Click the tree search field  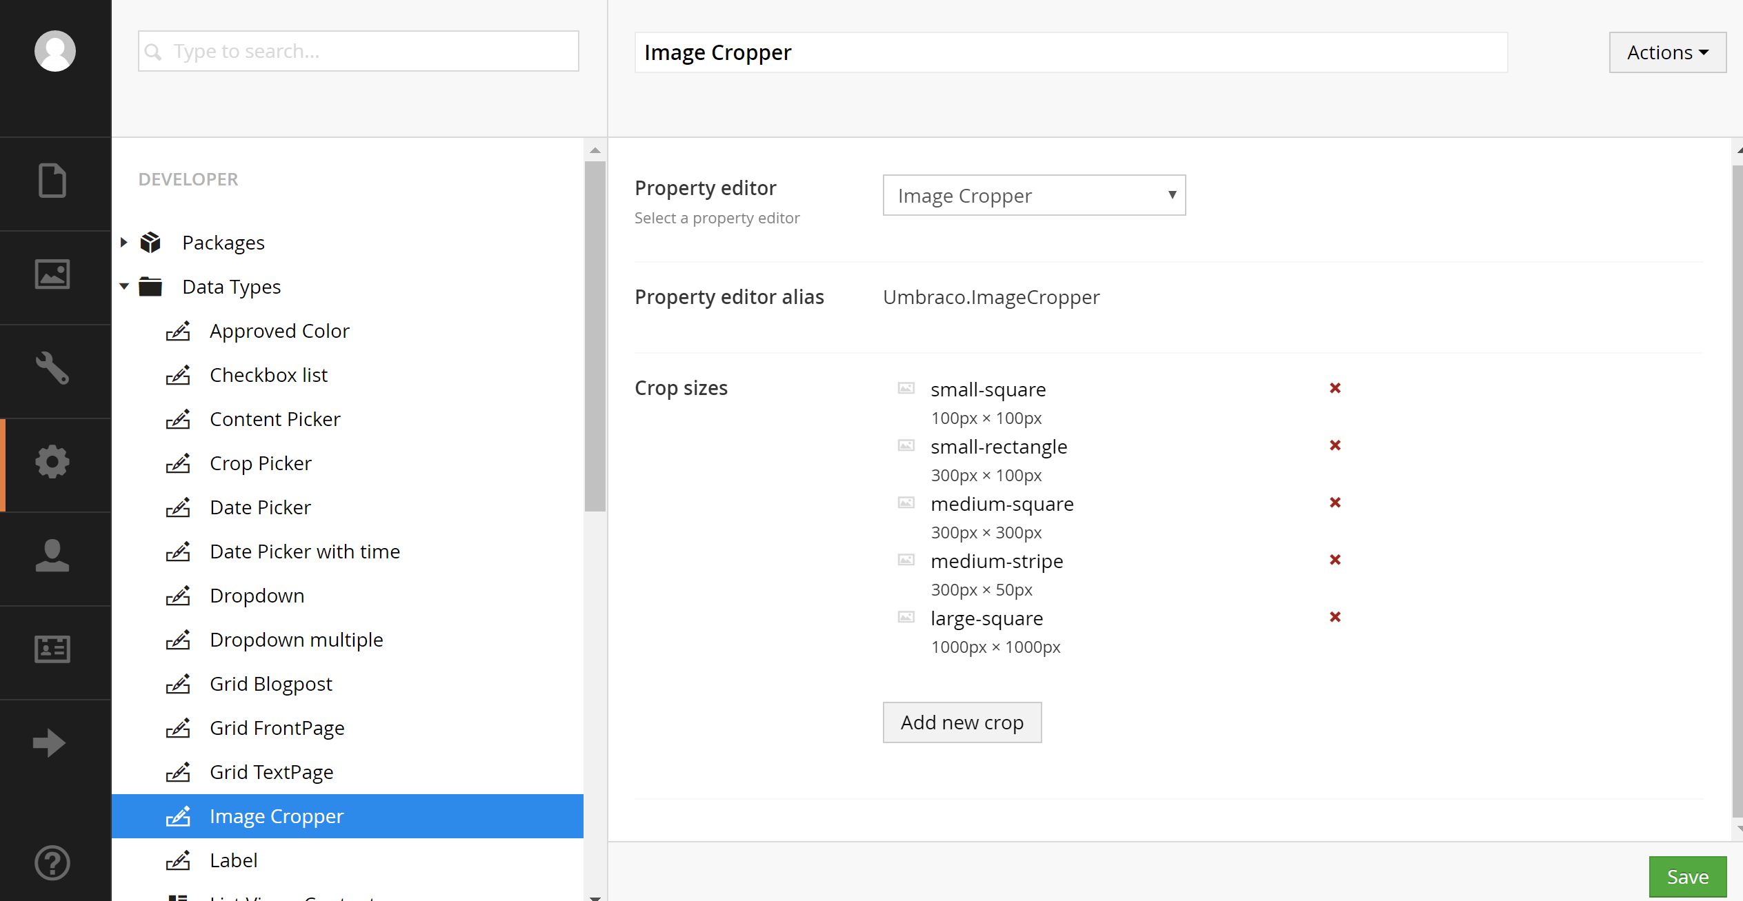[359, 51]
